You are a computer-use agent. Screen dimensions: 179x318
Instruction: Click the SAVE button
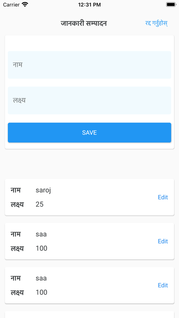point(89,132)
